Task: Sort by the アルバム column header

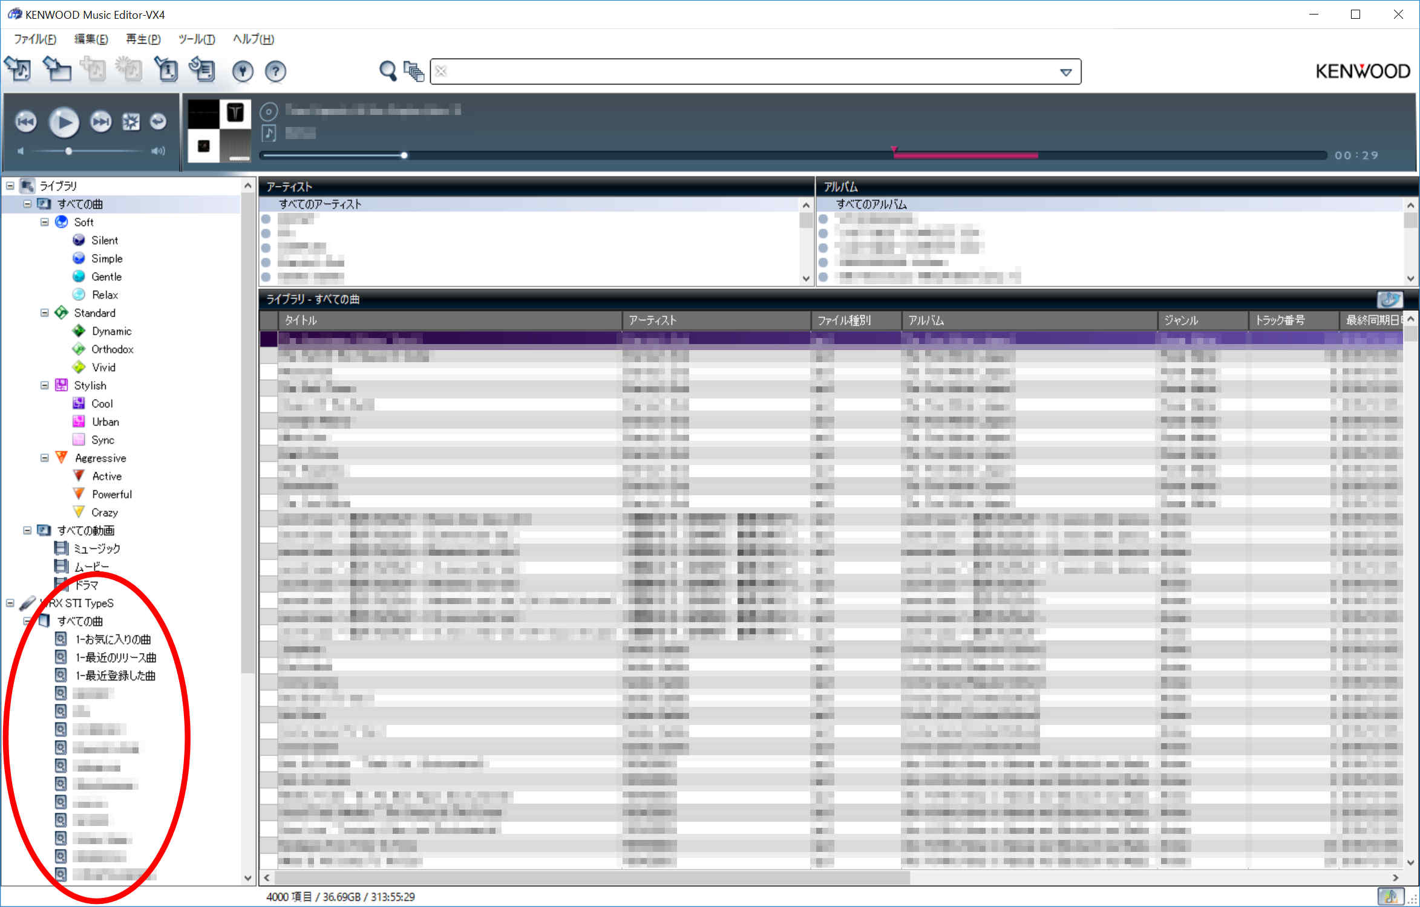Action: [x=1029, y=320]
